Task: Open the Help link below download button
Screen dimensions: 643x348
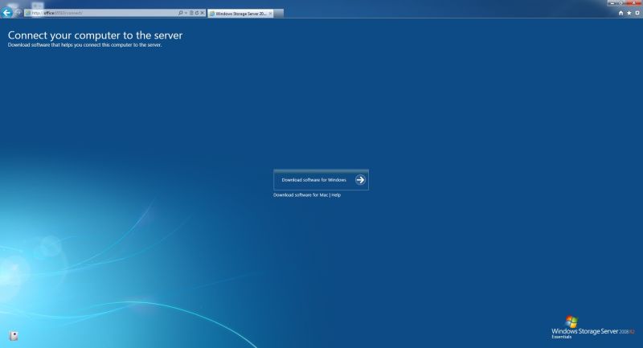Action: click(x=336, y=195)
